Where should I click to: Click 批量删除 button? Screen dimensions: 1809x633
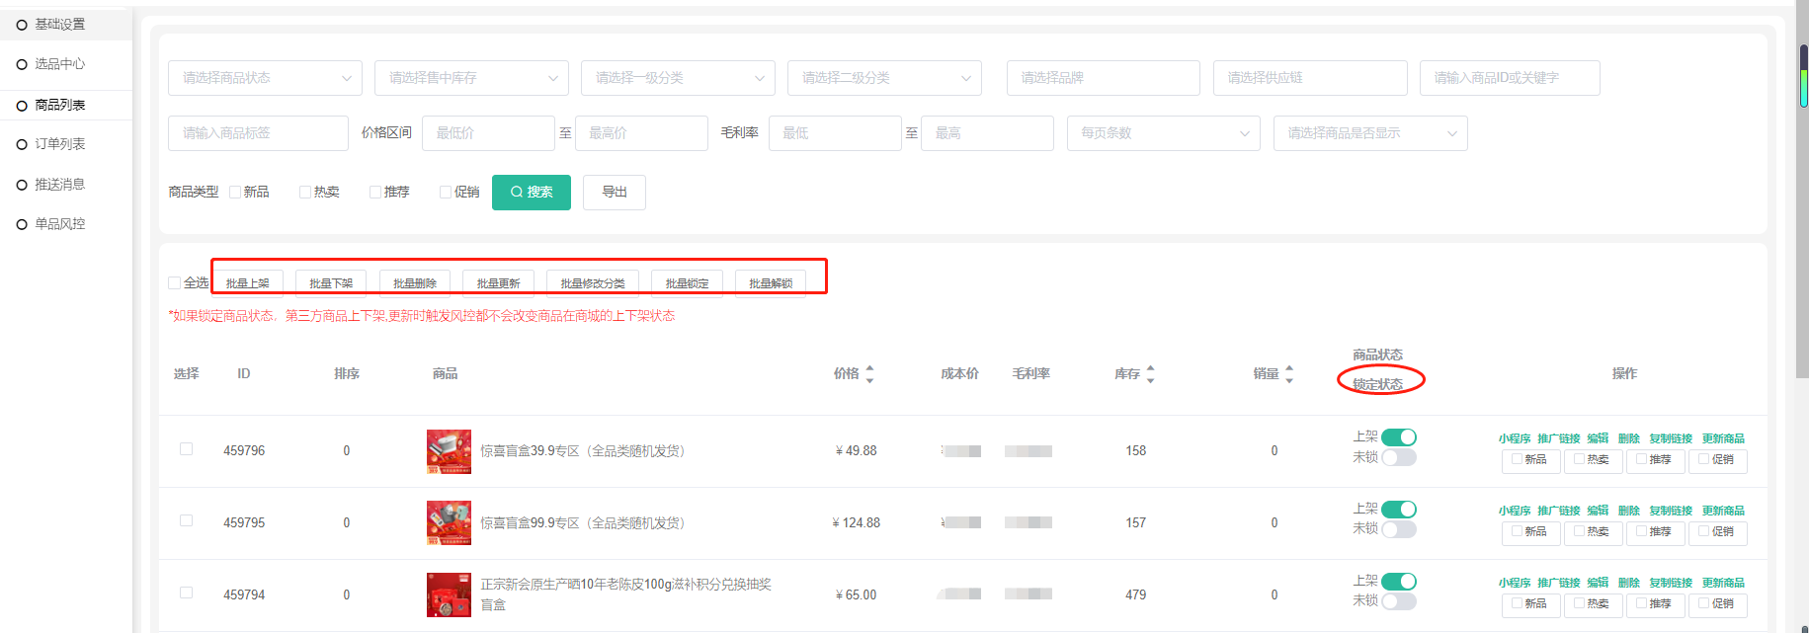(415, 283)
